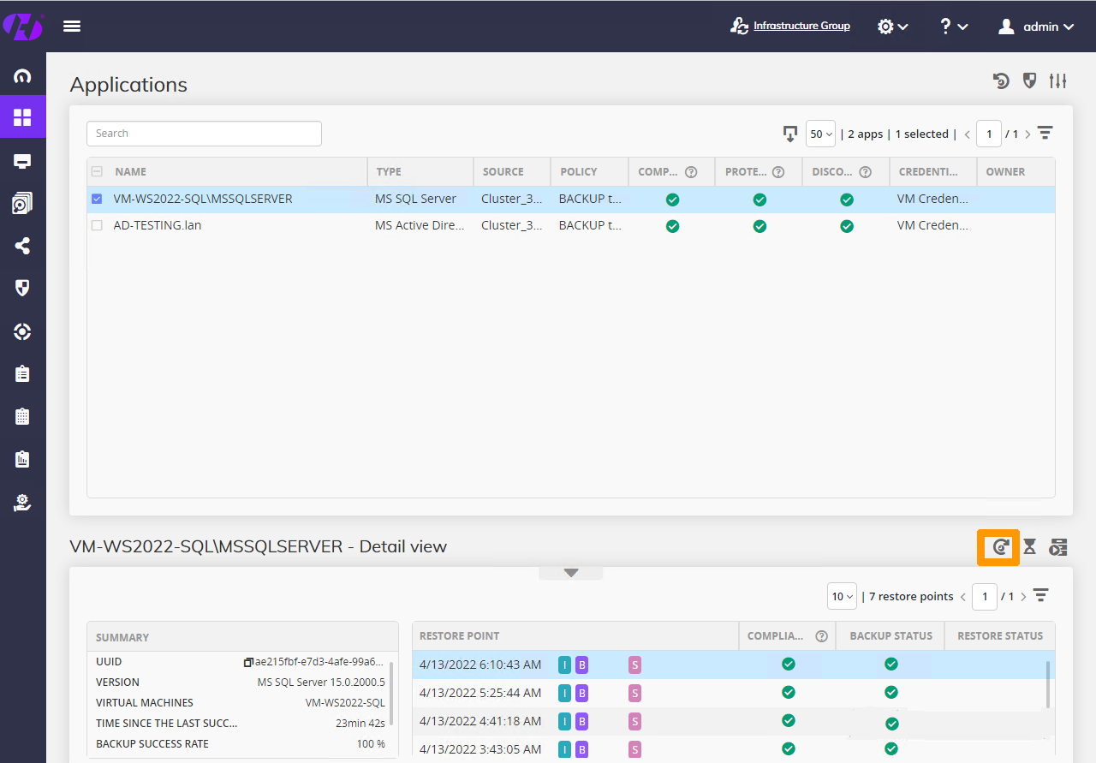Image resolution: width=1096 pixels, height=763 pixels.
Task: Open the Dashboard from the sidebar
Action: (x=23, y=75)
